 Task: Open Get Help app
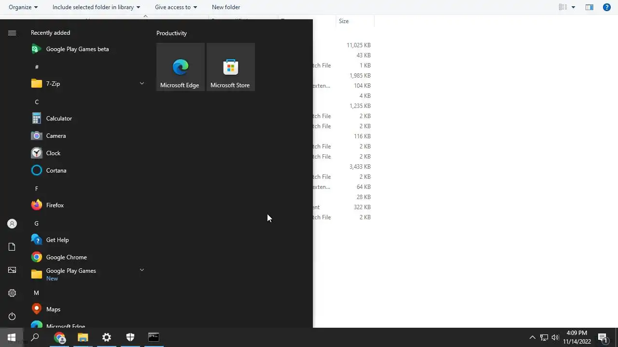click(87, 240)
